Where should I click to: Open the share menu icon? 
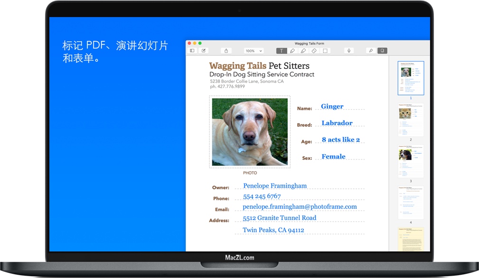click(x=226, y=51)
